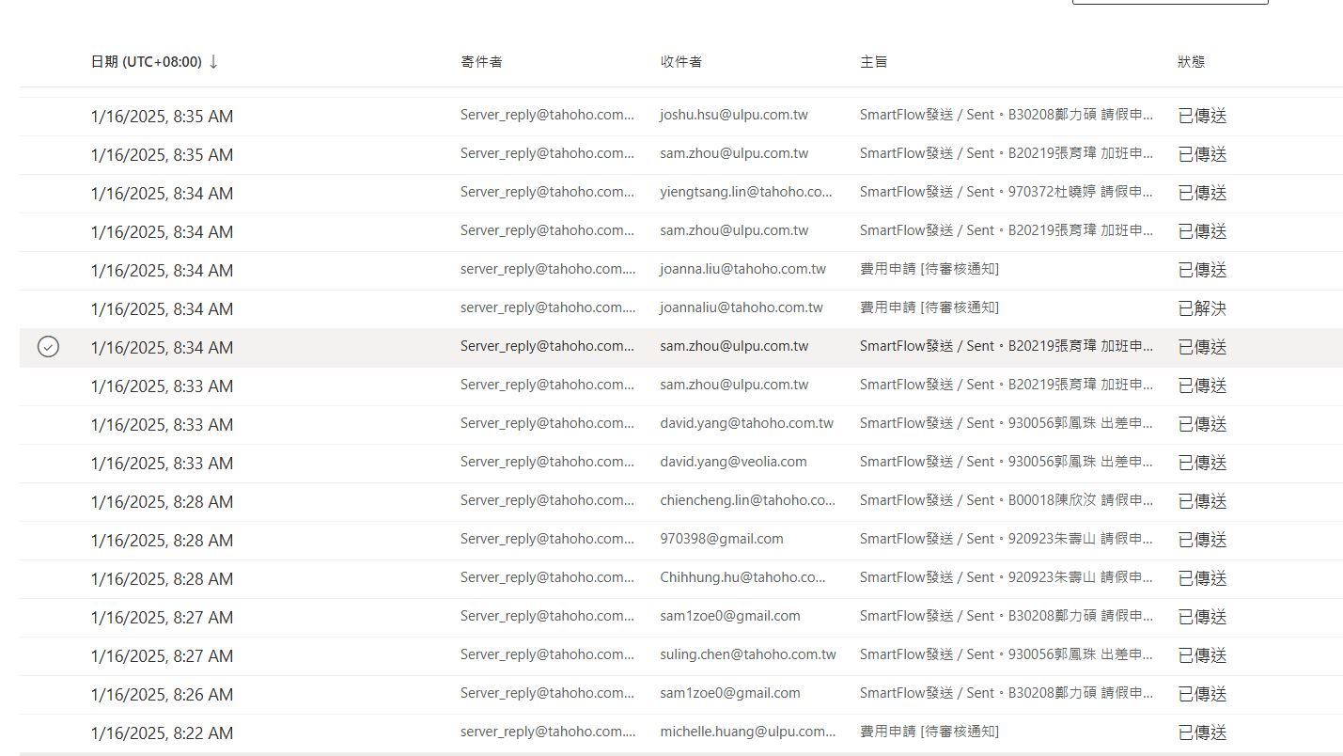This screenshot has width=1343, height=756.
Task: Select the 狀態 column header
Action: [1191, 62]
